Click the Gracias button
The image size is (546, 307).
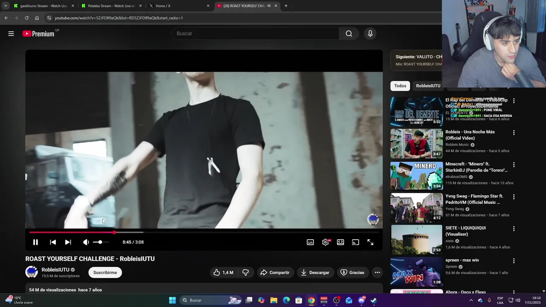click(352, 272)
